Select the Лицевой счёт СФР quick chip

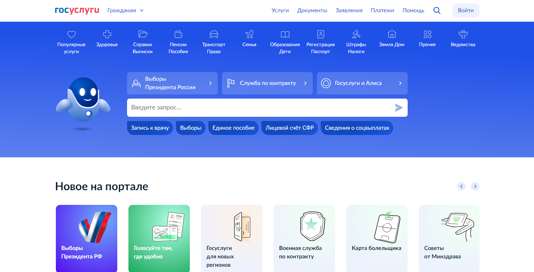(x=290, y=128)
